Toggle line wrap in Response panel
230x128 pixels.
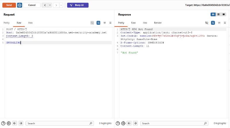click(x=213, y=23)
